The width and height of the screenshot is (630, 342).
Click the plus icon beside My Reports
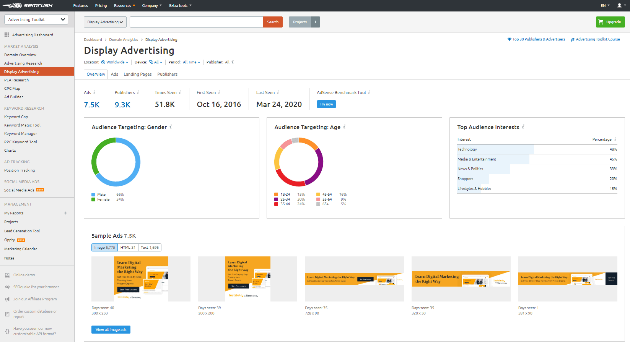coord(66,213)
